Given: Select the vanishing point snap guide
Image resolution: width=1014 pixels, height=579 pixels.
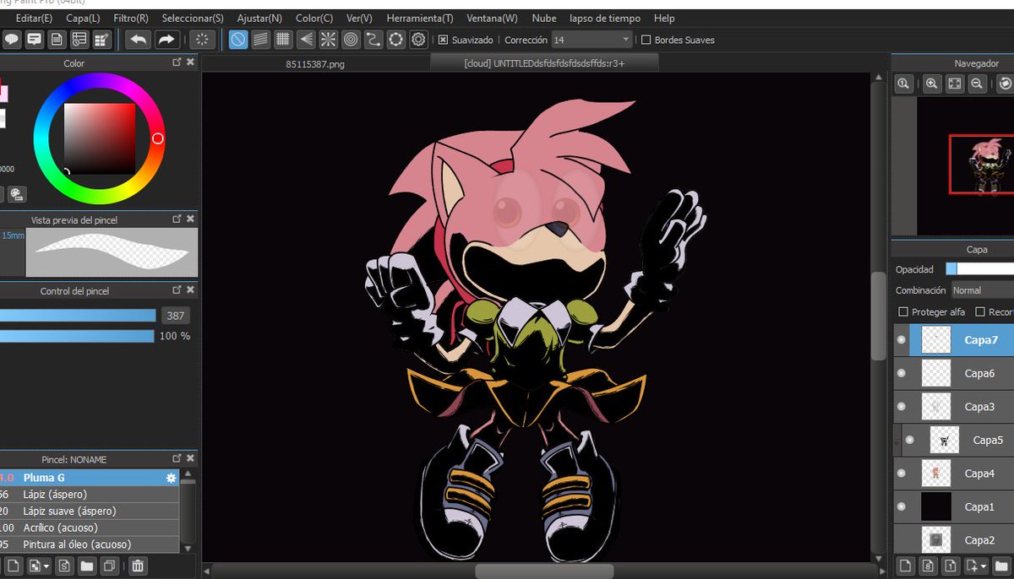Looking at the screenshot, I should pyautogui.click(x=306, y=40).
